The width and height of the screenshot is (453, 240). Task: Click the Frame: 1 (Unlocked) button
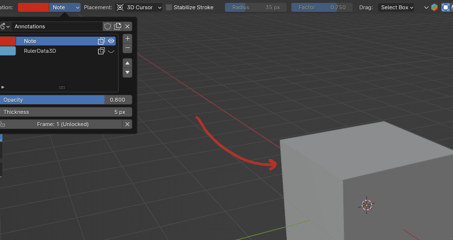pyautogui.click(x=62, y=124)
